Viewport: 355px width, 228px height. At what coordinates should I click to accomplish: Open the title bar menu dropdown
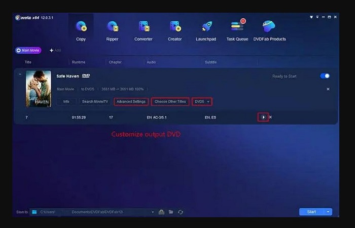[x=317, y=17]
